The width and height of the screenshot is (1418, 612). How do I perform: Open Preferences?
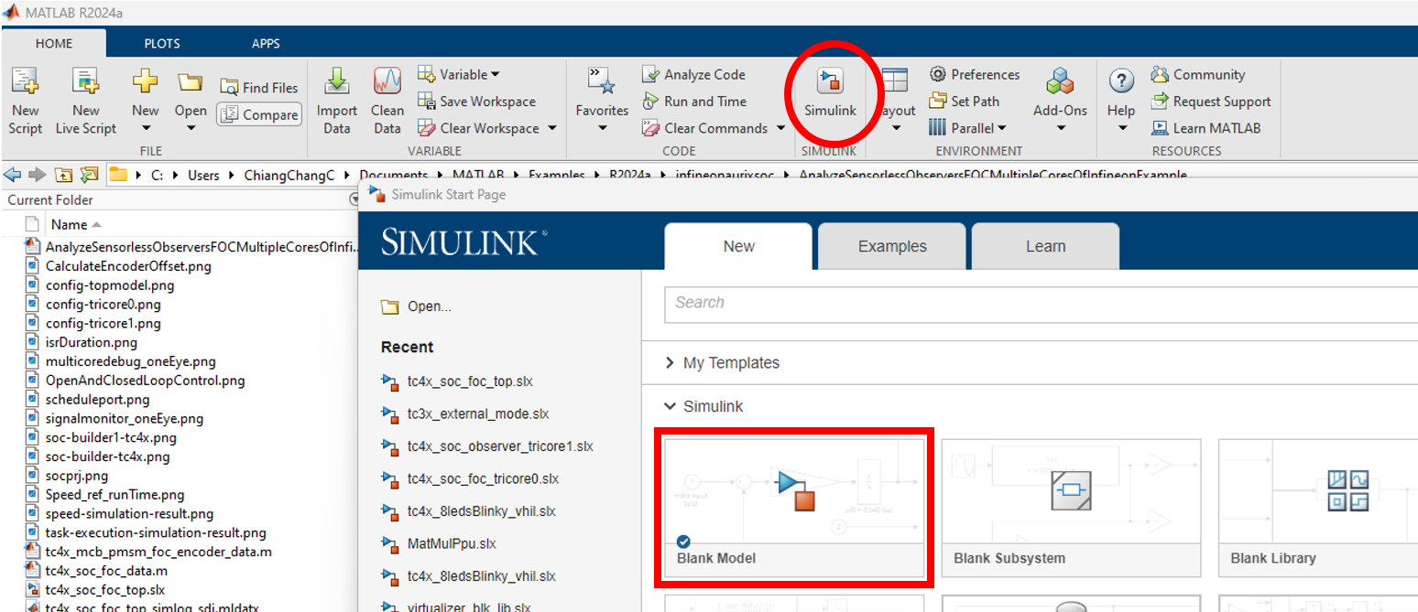974,75
